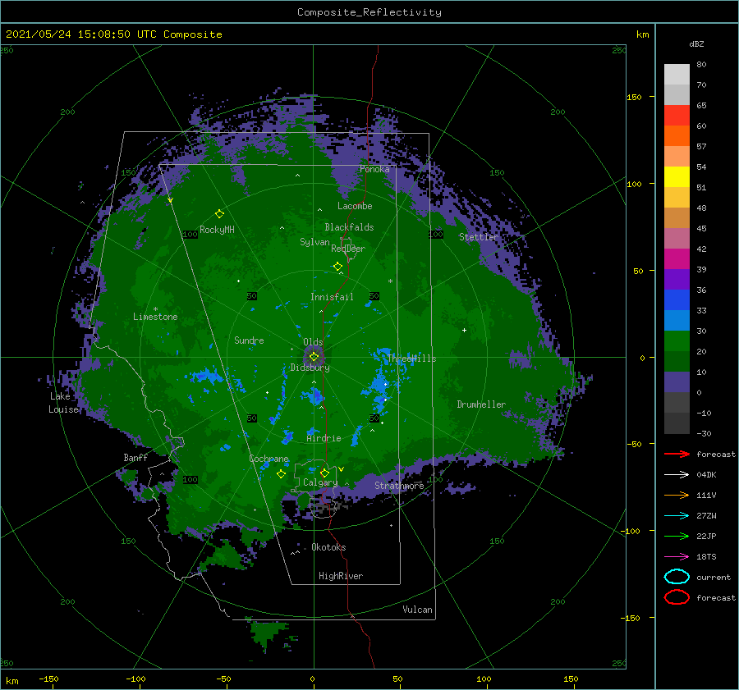
Task: Click the white 04DK arrow icon
Action: (677, 474)
